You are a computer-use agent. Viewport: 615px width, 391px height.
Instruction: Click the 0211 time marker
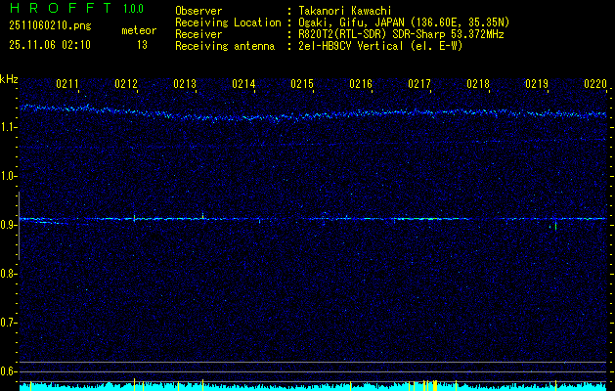click(67, 85)
